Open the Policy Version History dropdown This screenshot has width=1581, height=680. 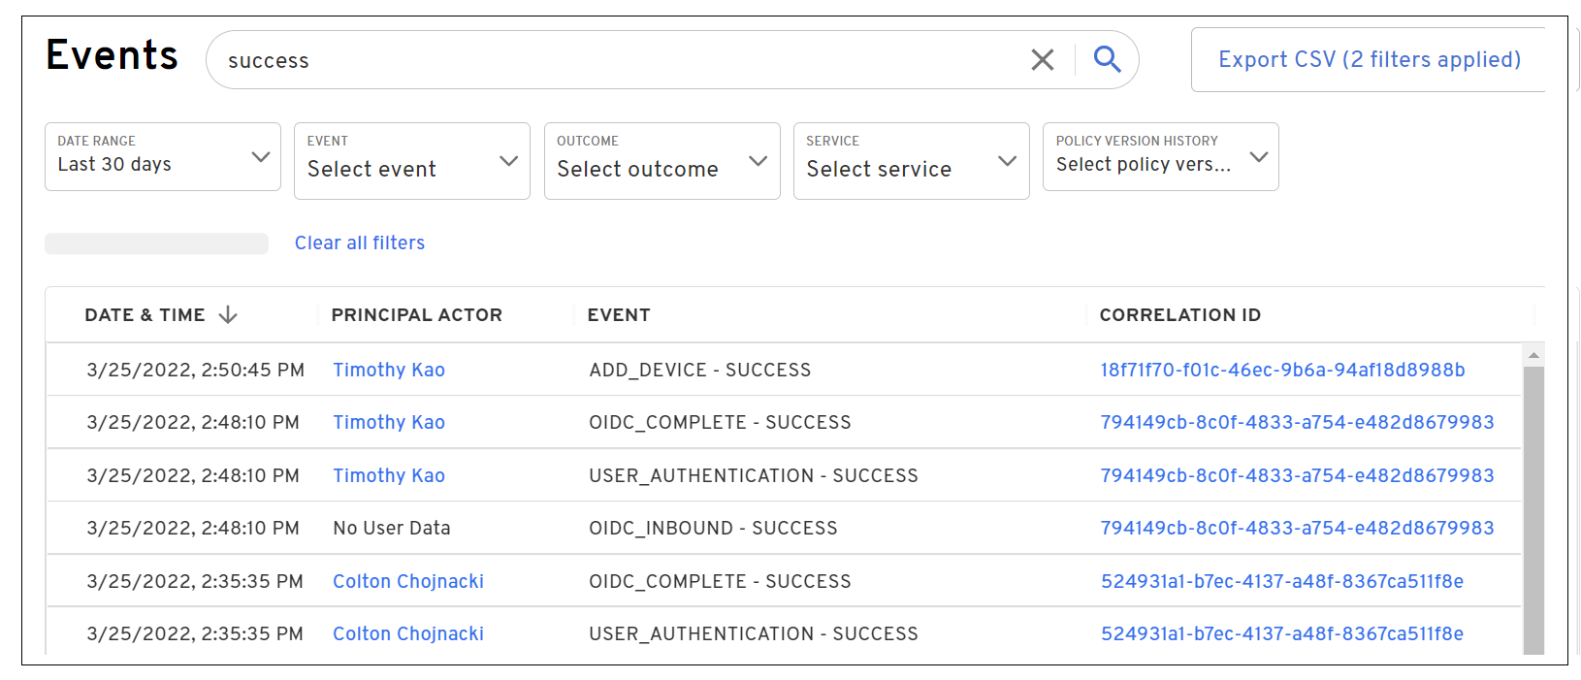tap(1160, 157)
